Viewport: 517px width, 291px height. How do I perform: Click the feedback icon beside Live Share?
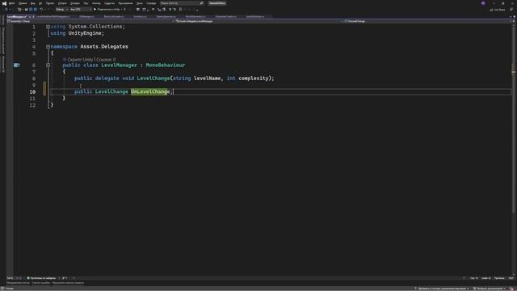pos(511,10)
